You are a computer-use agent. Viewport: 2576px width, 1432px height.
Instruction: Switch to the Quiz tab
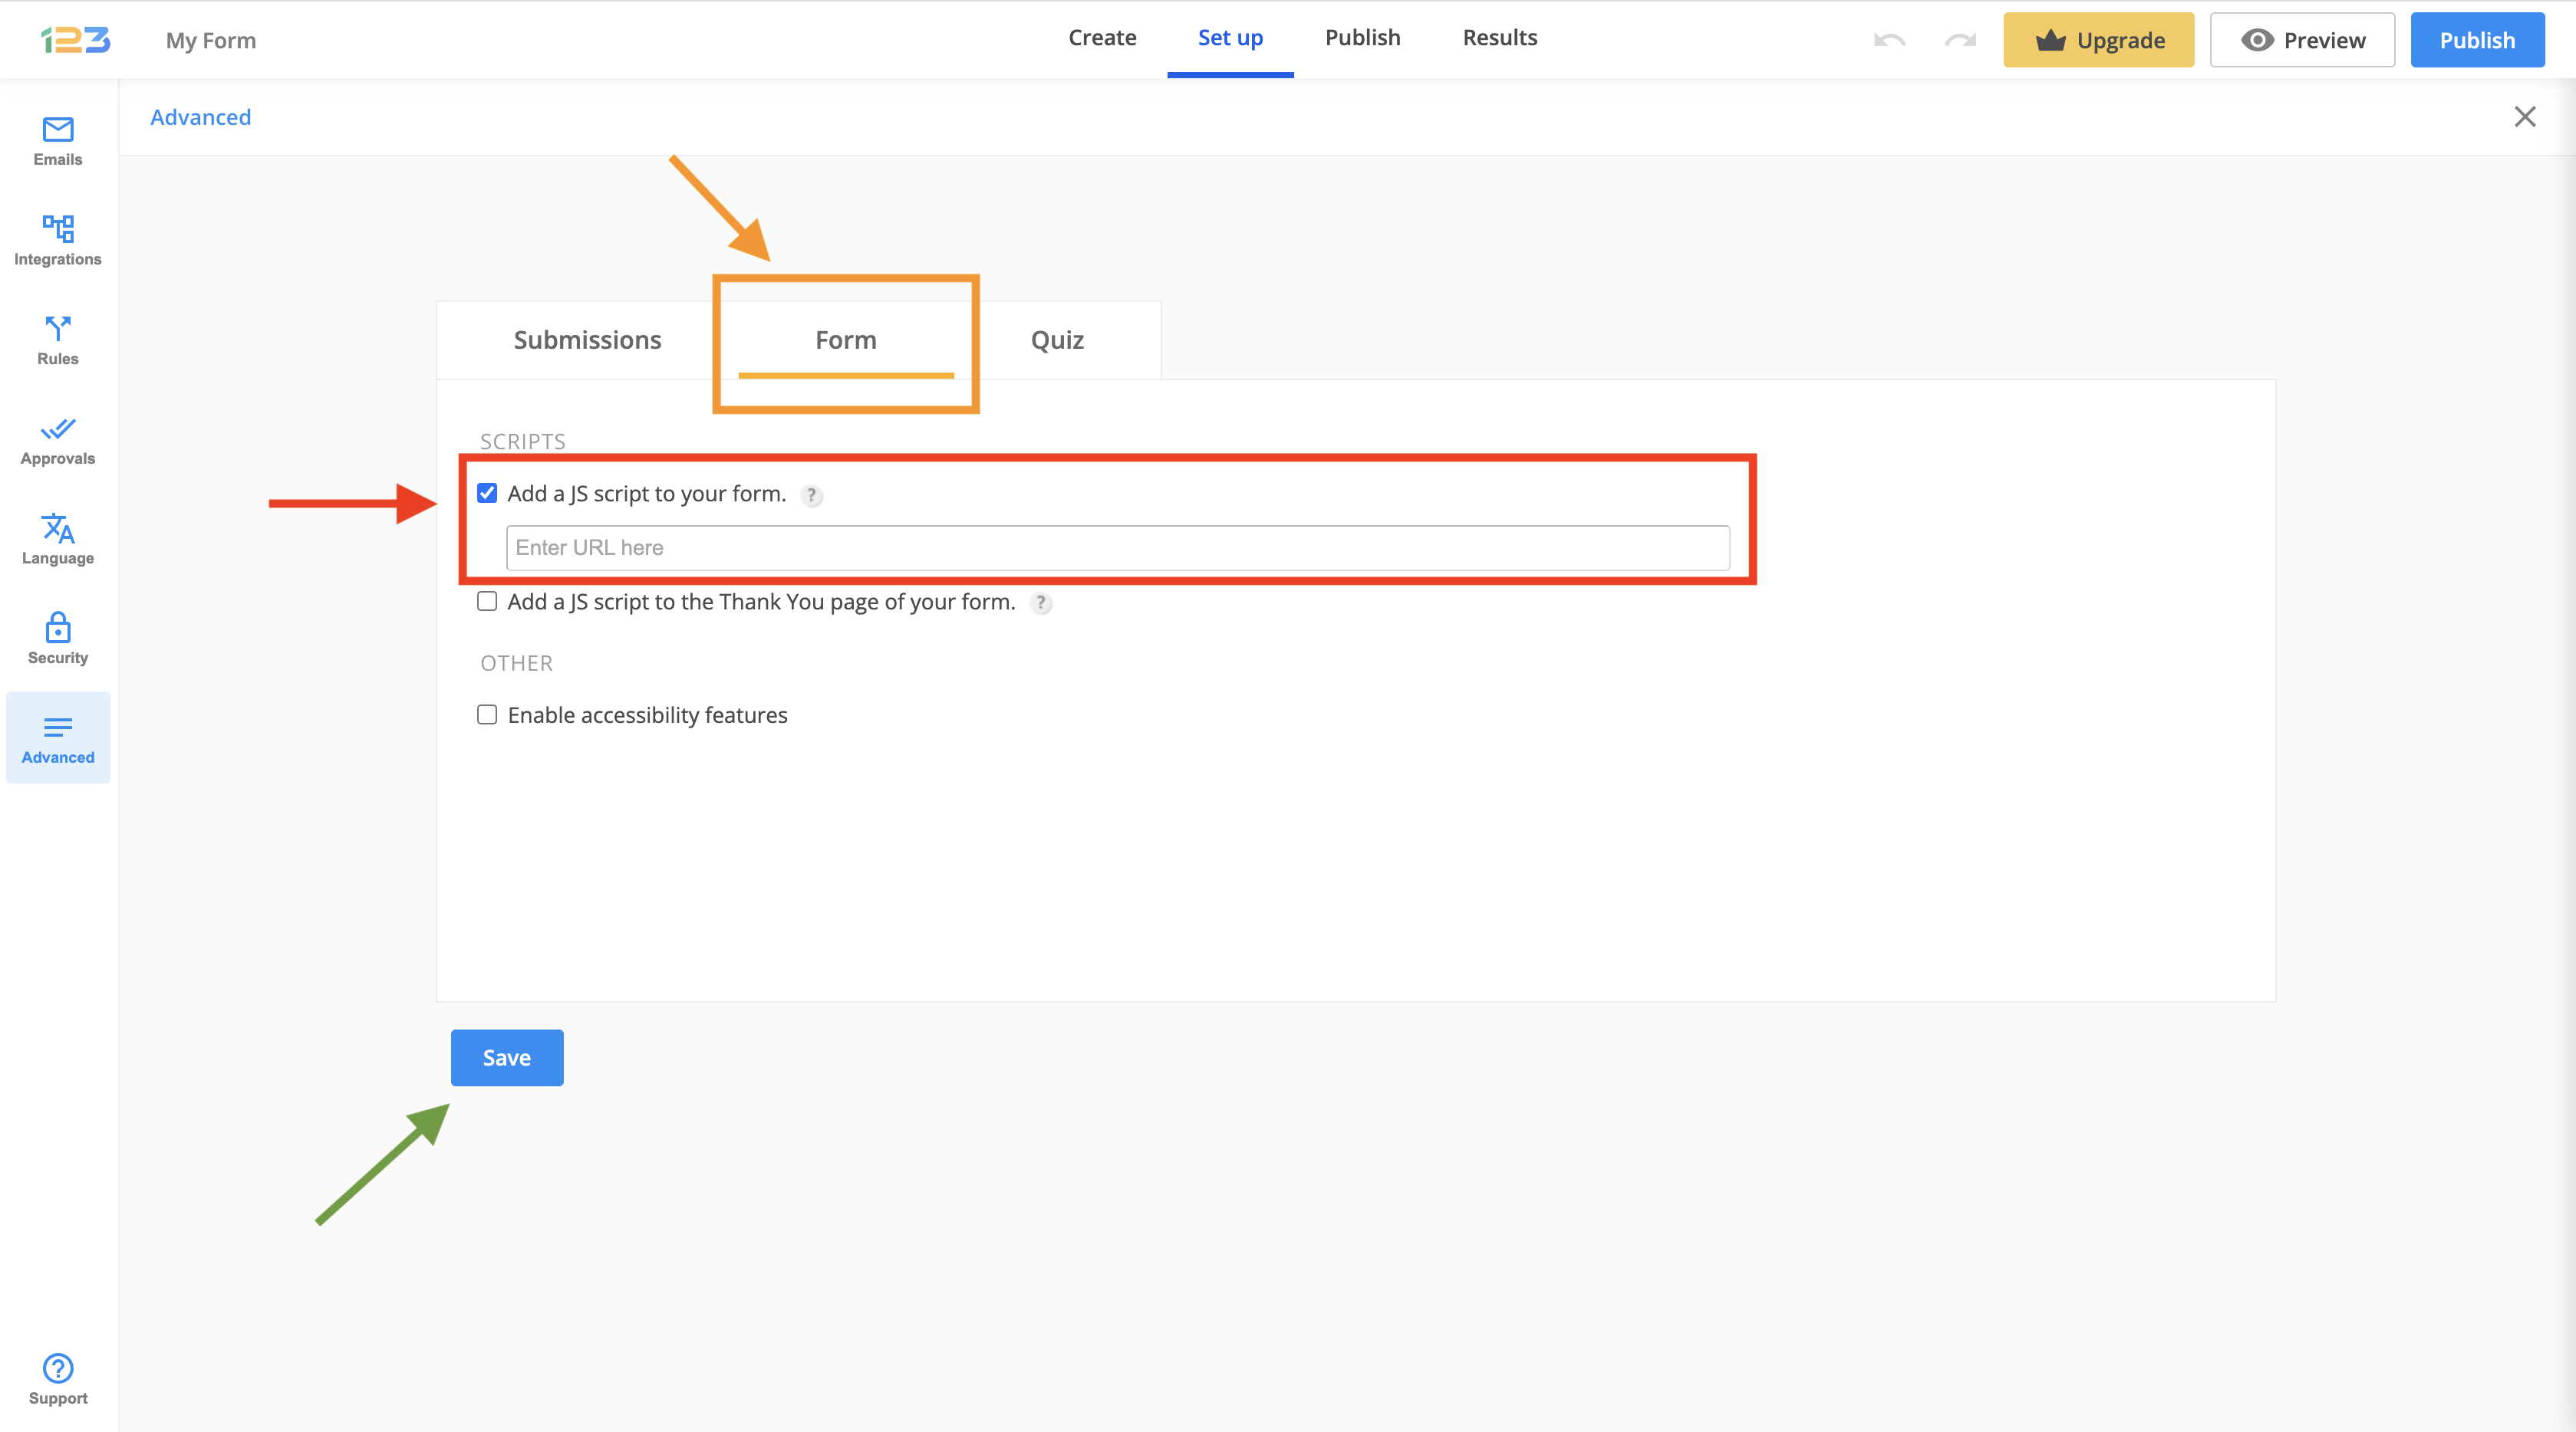point(1057,341)
